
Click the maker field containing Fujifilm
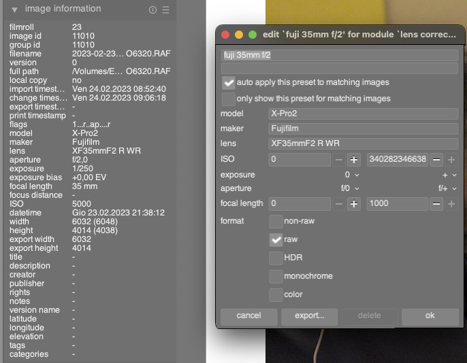coord(363,128)
